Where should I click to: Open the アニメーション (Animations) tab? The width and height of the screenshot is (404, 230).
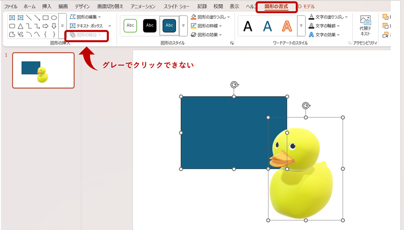pos(143,6)
